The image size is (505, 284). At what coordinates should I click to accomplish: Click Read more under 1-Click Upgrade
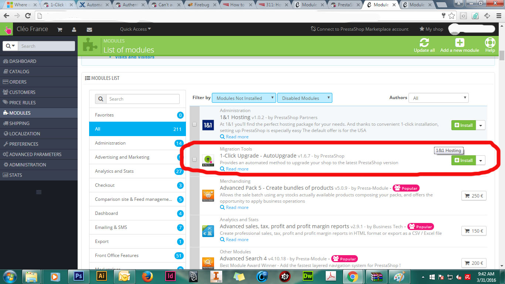(x=234, y=169)
